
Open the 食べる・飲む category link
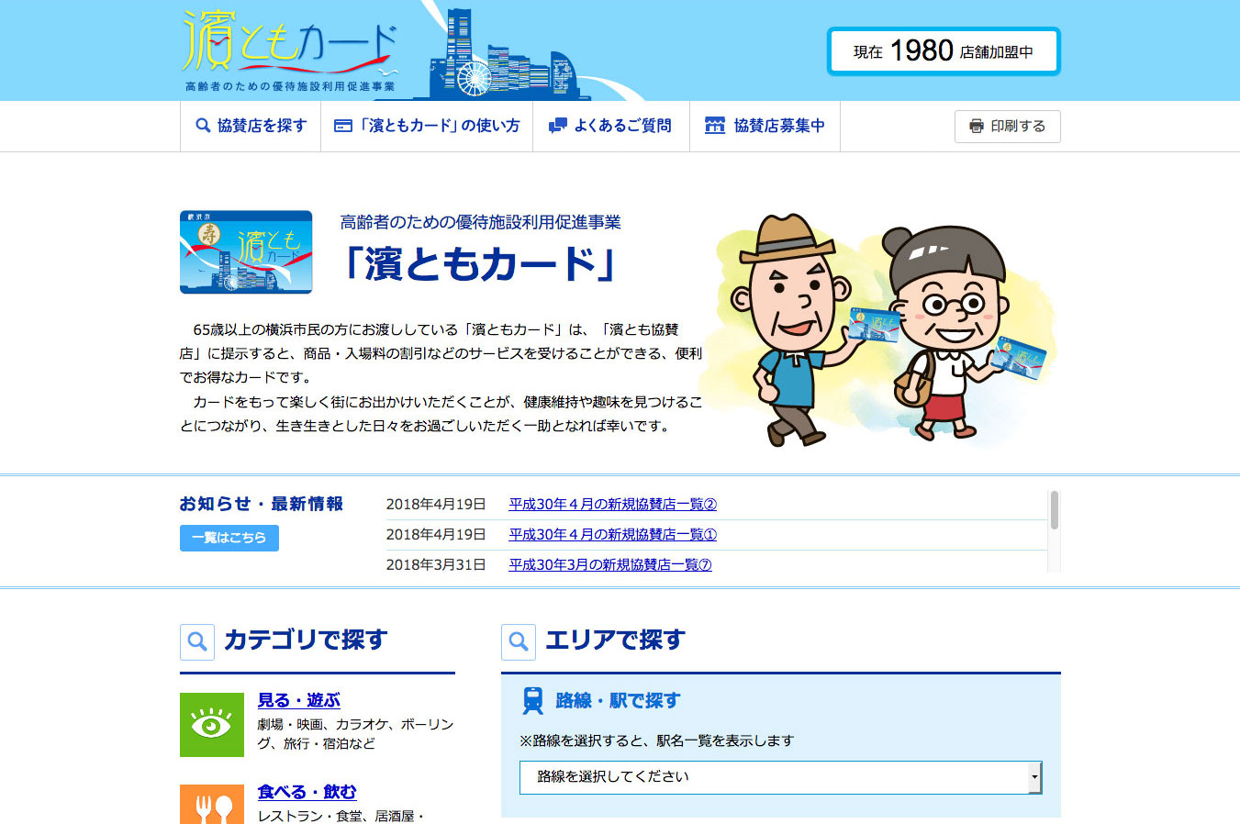click(x=307, y=791)
